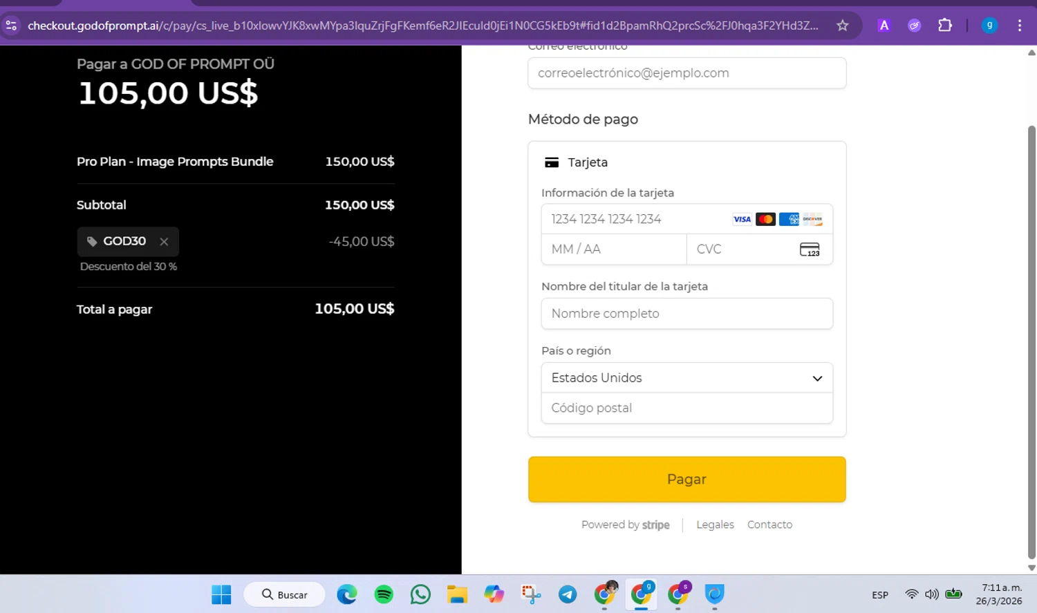Open Wi-Fi network settings in tray

coord(912,594)
